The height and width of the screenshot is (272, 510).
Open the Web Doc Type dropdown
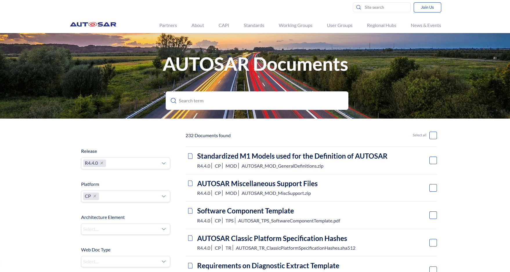tap(126, 262)
